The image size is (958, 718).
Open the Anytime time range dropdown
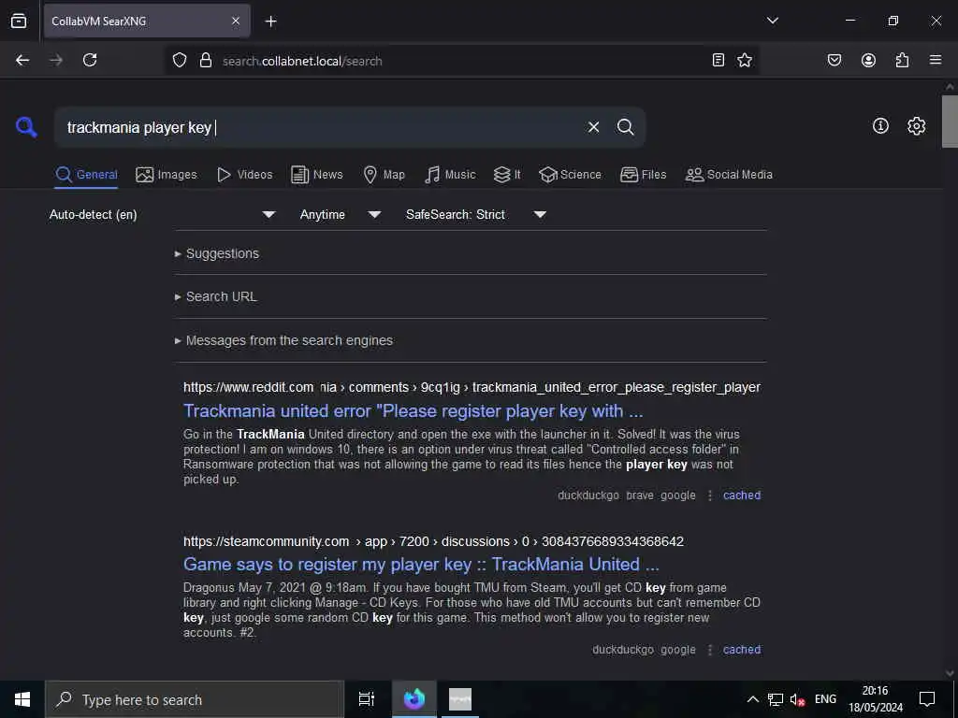341,214
